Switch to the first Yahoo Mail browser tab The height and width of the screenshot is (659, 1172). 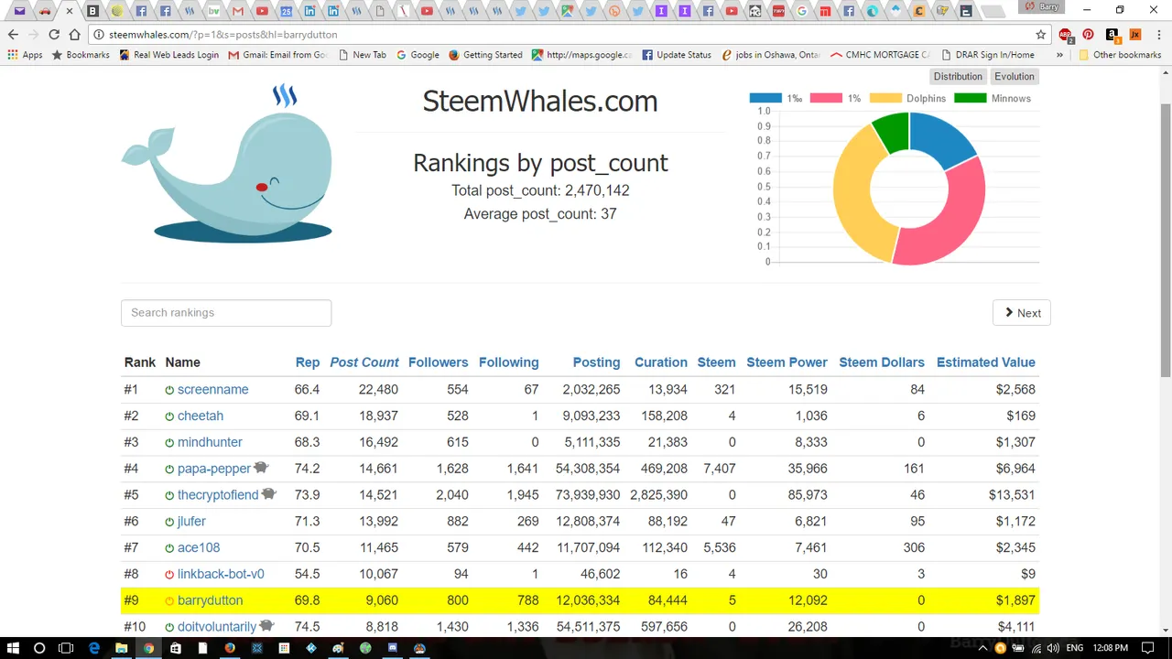tap(19, 11)
